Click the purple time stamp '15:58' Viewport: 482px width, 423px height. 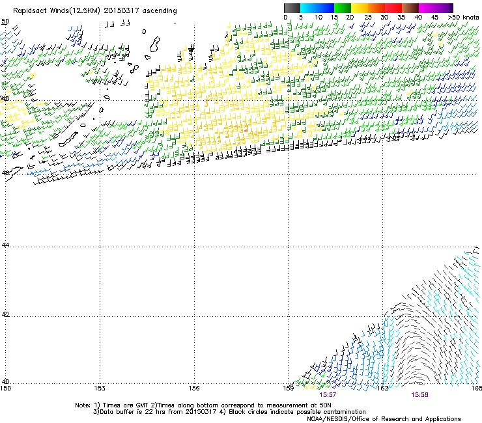point(419,395)
